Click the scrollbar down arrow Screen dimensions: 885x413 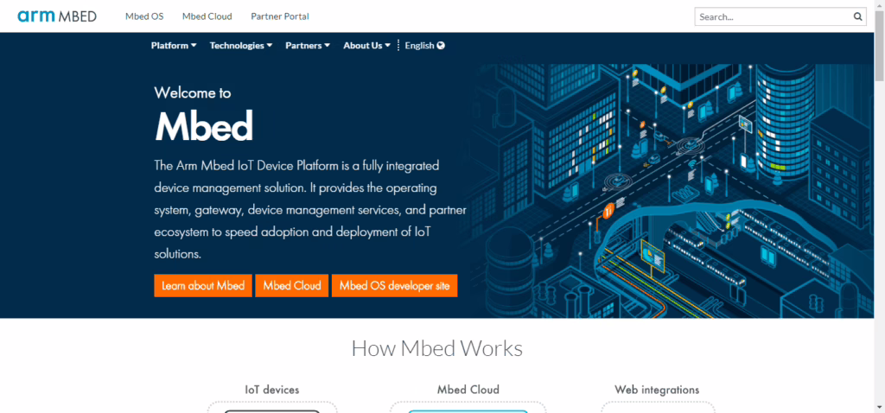880,408
